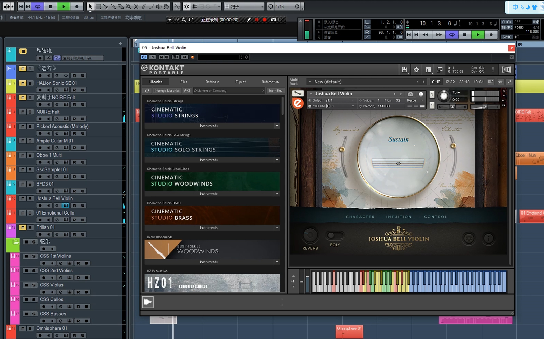
Task: Click the Kontakt minimized view icon
Action: pyautogui.click(x=440, y=70)
